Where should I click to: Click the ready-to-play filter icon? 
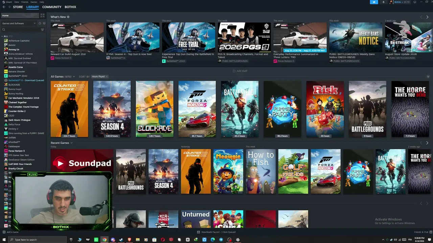tap(44, 23)
